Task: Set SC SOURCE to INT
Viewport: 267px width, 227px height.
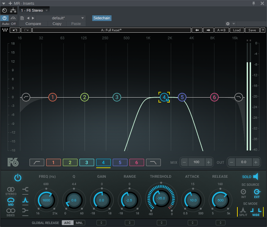Action: pyautogui.click(x=243, y=193)
